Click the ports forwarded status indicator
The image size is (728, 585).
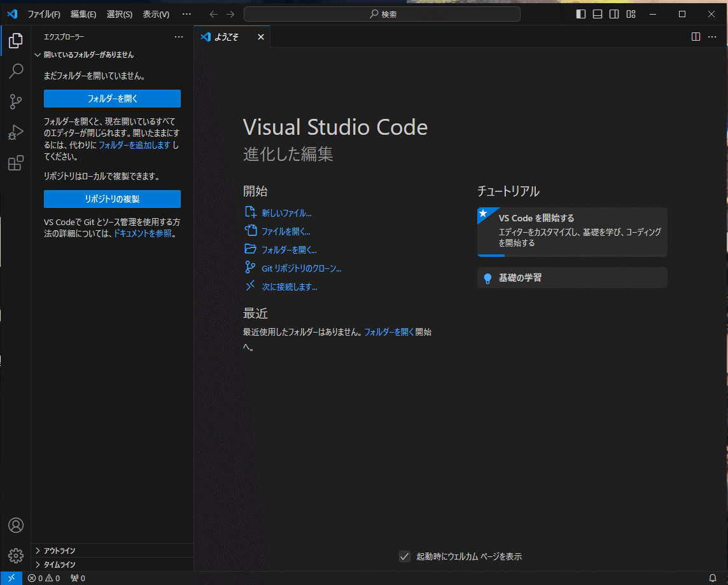pyautogui.click(x=78, y=578)
